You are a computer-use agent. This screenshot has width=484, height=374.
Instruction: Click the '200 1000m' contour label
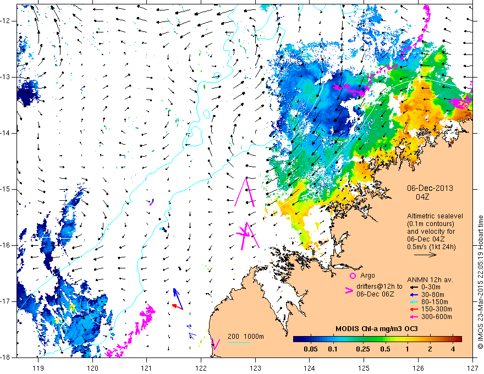tap(246, 337)
